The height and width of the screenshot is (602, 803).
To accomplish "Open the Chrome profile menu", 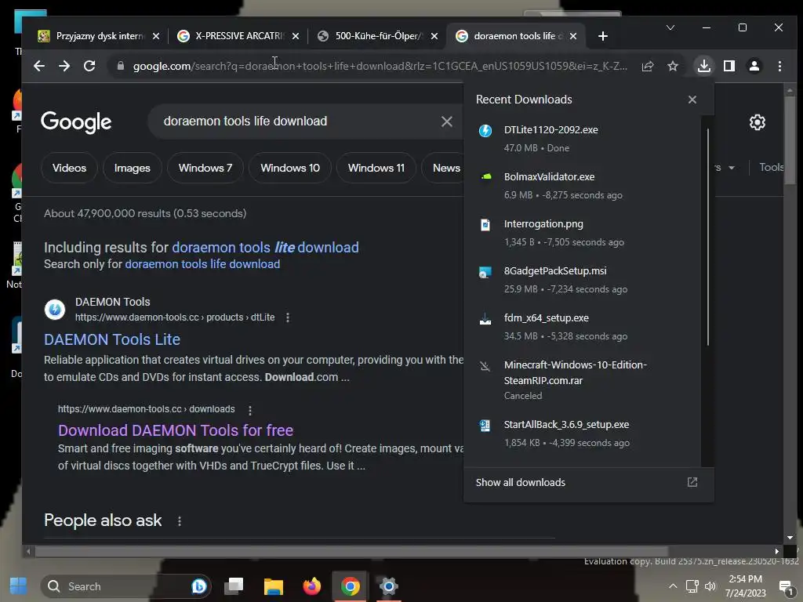I will click(x=754, y=66).
